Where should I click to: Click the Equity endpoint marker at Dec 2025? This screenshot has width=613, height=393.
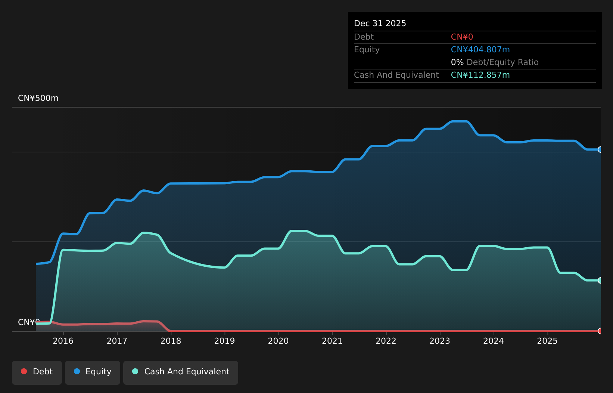click(600, 149)
